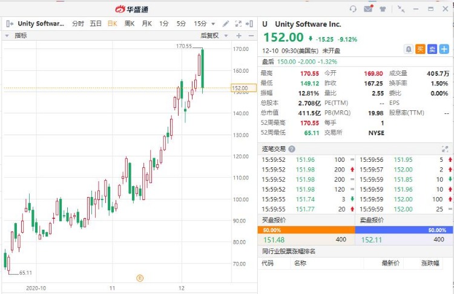Viewport: 454px width, 294px height.
Task: Click the 15:59:55 trade at 151.74
Action: click(306, 199)
